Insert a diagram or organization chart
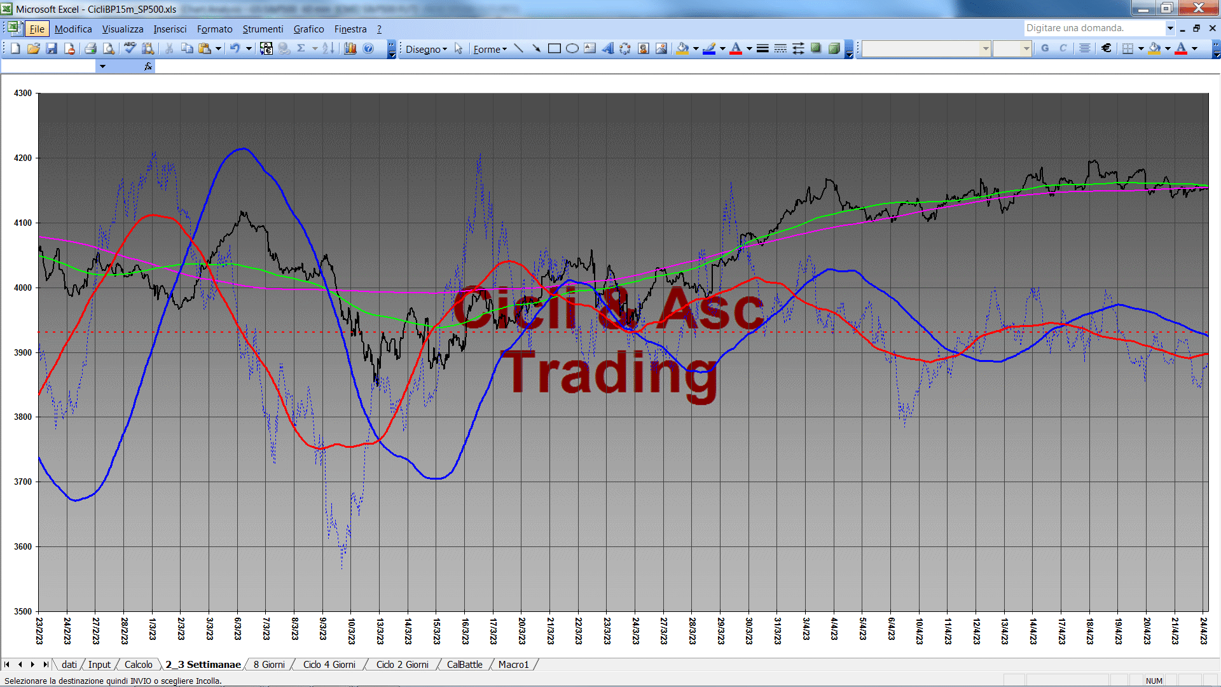This screenshot has width=1221, height=687. point(626,48)
